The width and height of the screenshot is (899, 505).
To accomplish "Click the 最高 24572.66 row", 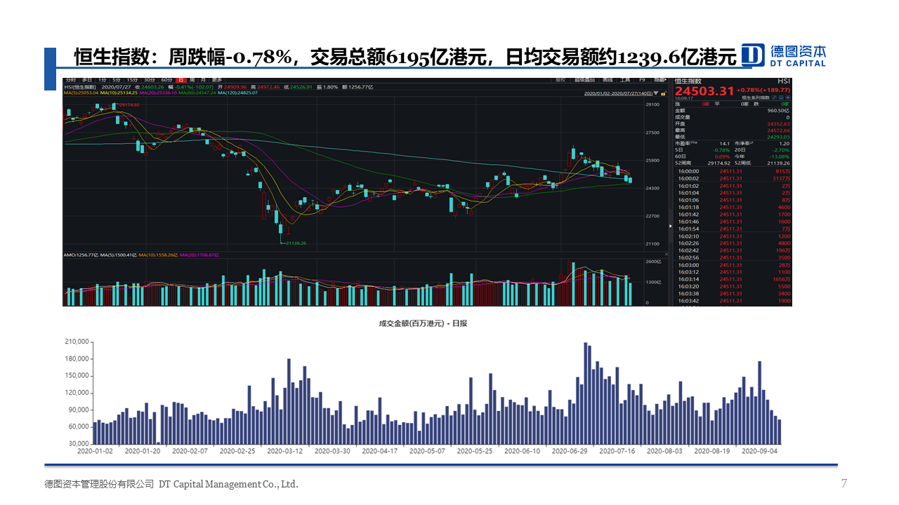I will click(x=732, y=130).
